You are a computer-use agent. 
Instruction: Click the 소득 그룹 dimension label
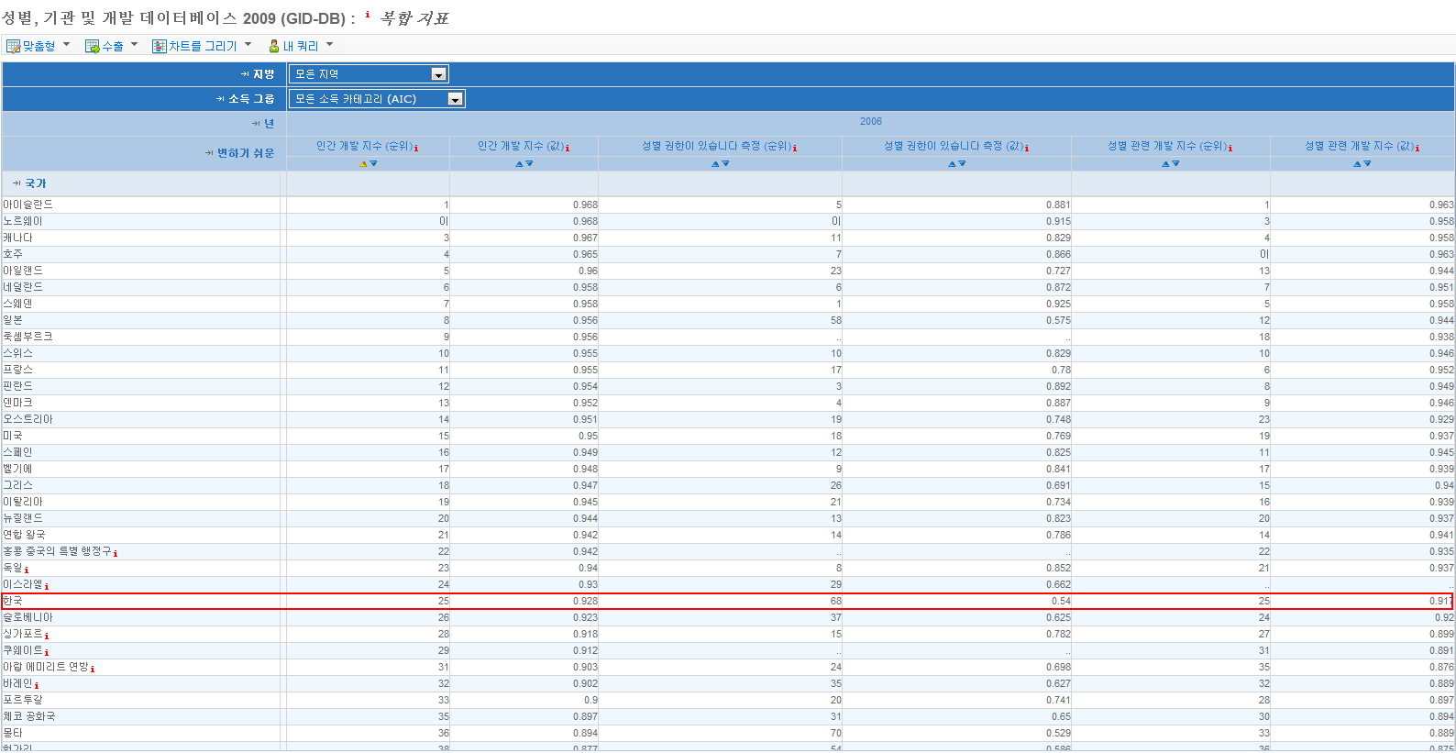251,99
